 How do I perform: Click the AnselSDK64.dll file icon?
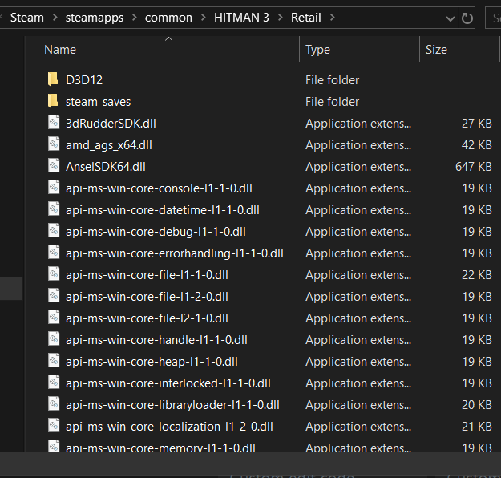click(54, 166)
